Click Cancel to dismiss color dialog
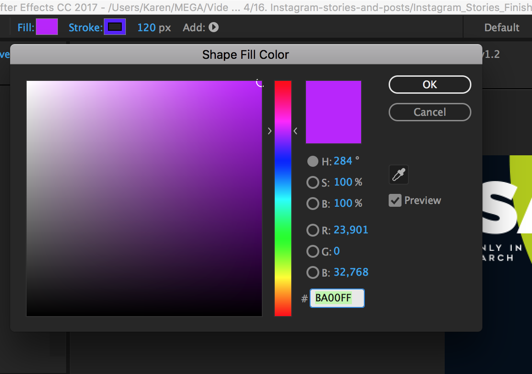The width and height of the screenshot is (532, 374). click(430, 112)
